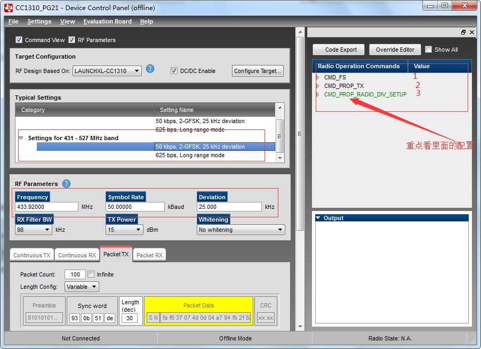Click the Frequency input field
The width and height of the screenshot is (481, 349).
click(46, 207)
